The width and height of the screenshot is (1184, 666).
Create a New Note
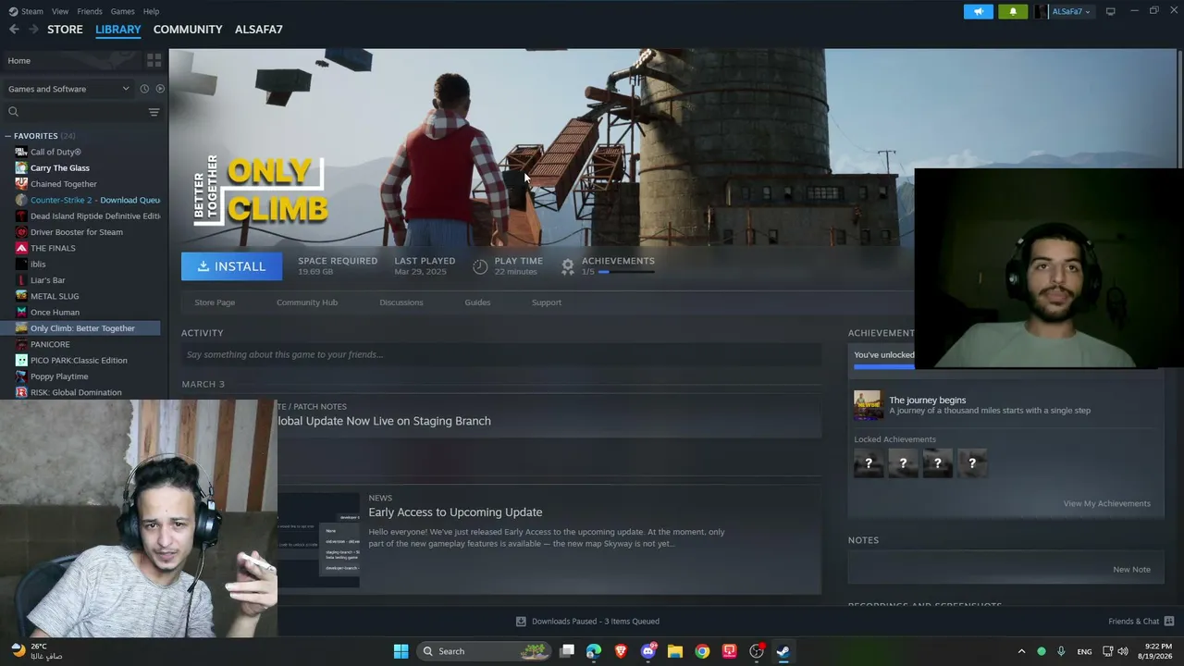[x=1132, y=570]
